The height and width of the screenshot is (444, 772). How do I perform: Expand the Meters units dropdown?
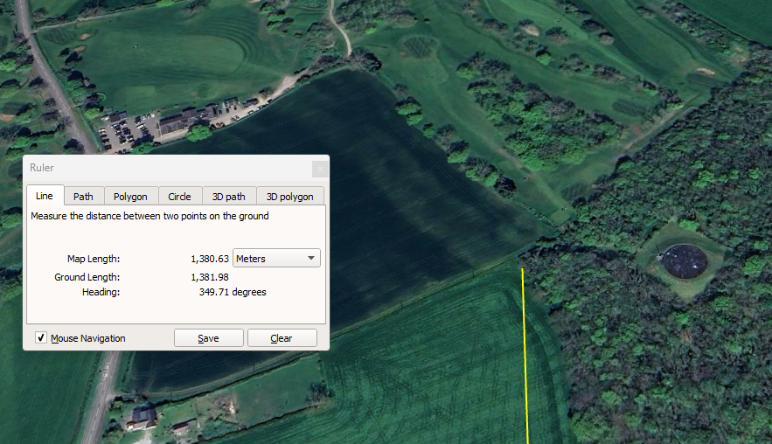pos(276,259)
